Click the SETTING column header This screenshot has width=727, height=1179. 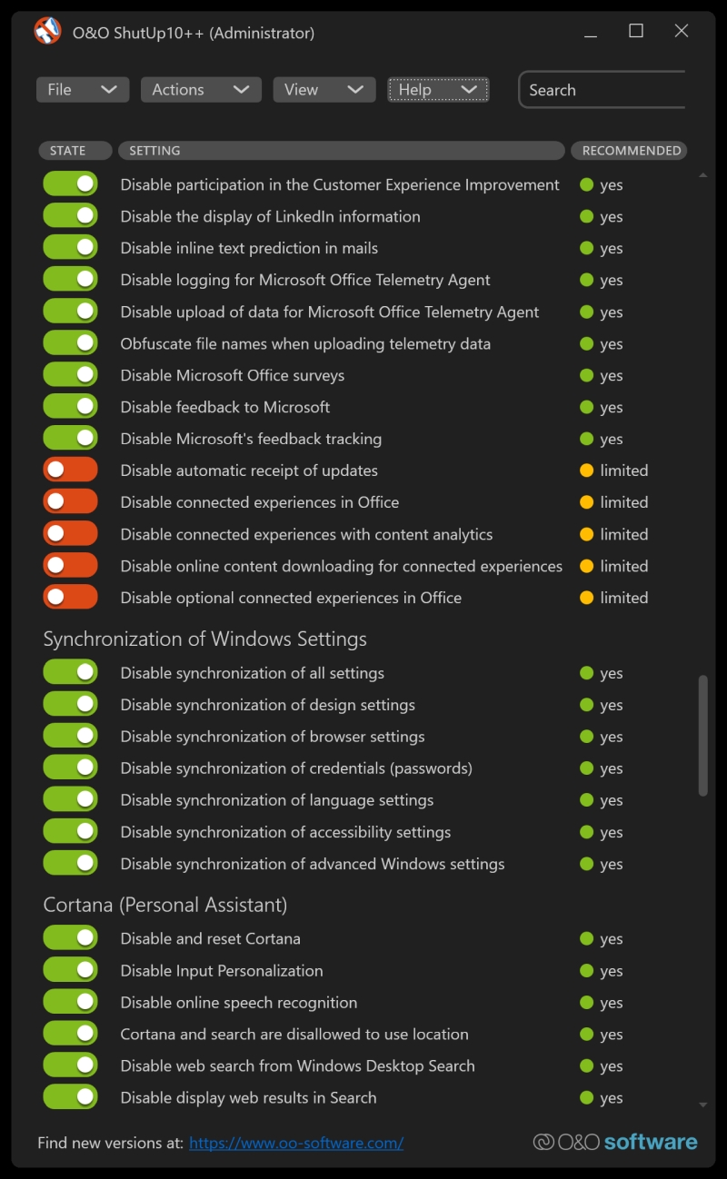tap(342, 151)
